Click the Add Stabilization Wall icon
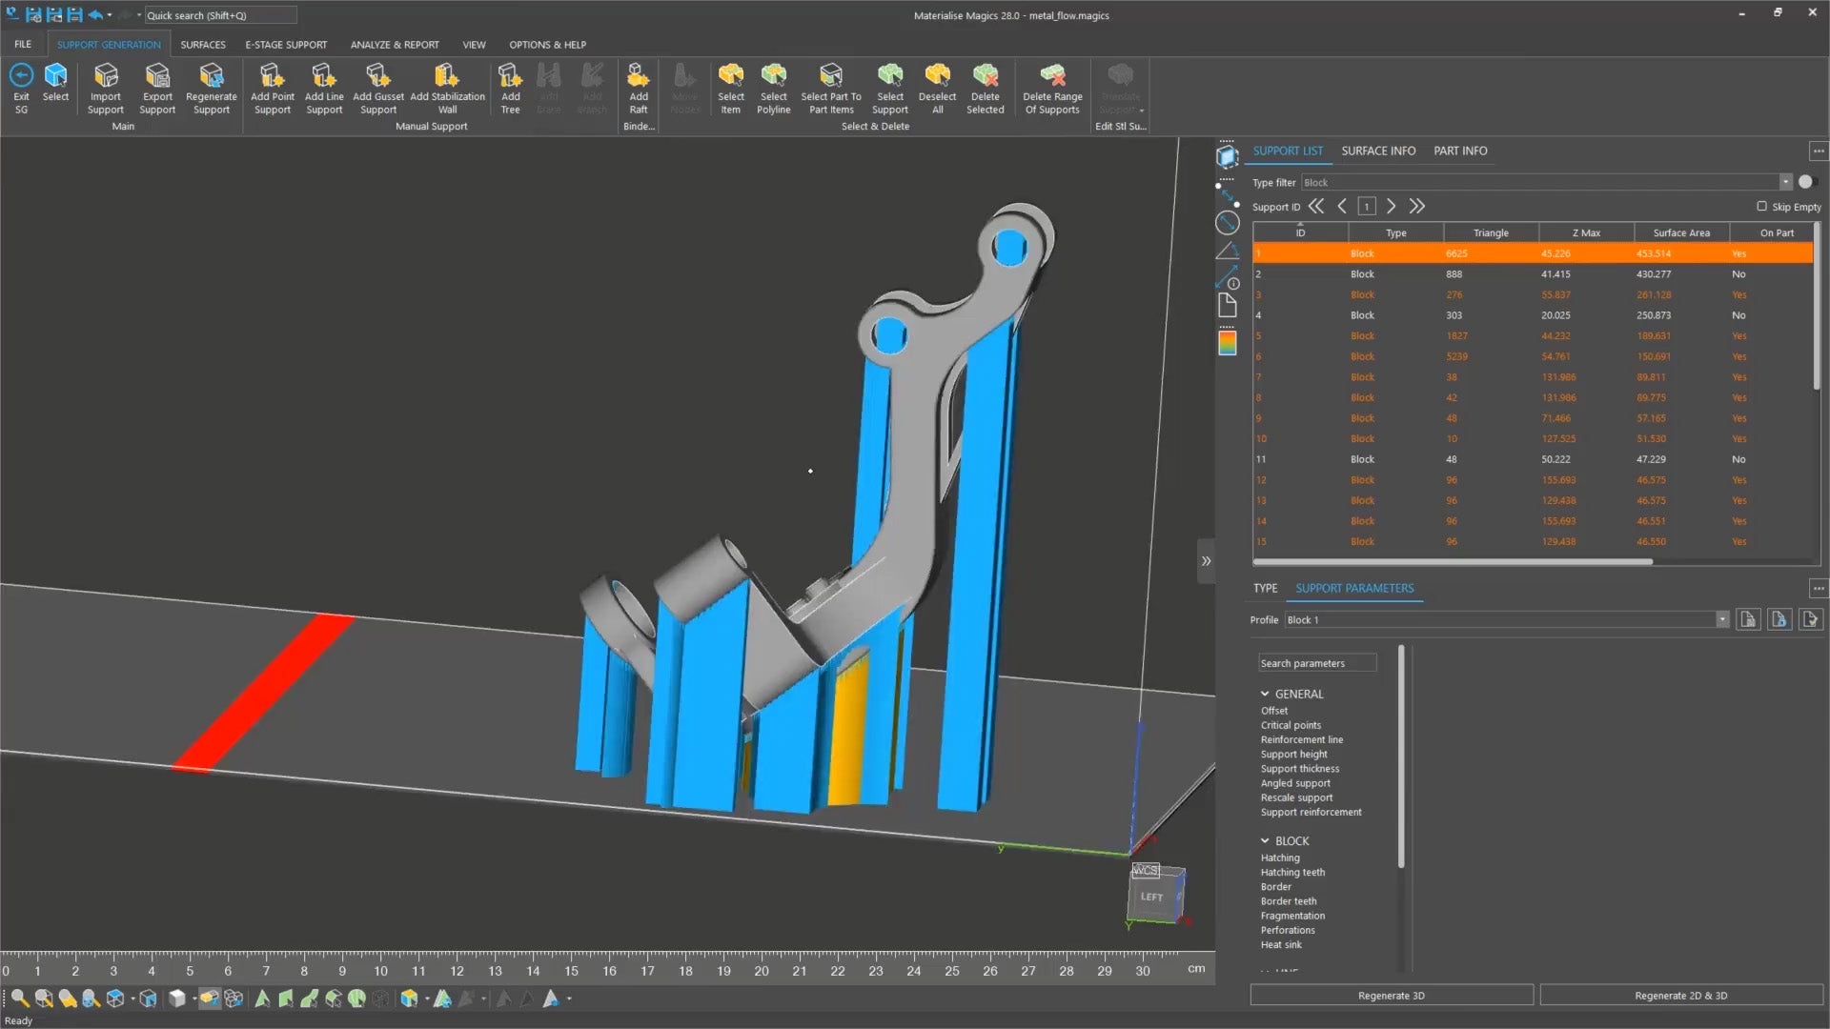Screen dimensions: 1830x1029 click(447, 86)
